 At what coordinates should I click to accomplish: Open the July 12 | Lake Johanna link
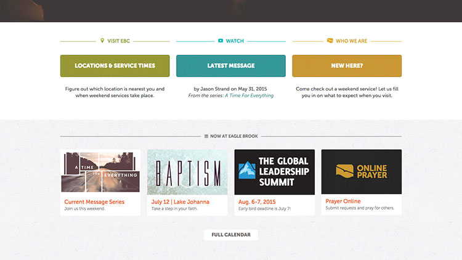coord(180,202)
